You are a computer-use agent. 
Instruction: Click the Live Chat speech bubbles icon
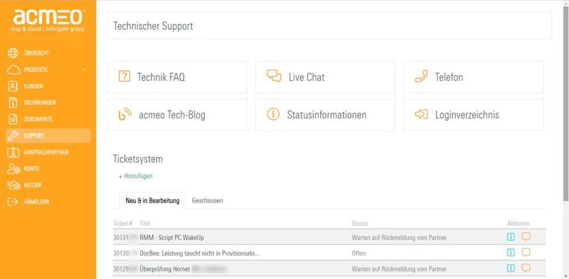[x=274, y=76]
